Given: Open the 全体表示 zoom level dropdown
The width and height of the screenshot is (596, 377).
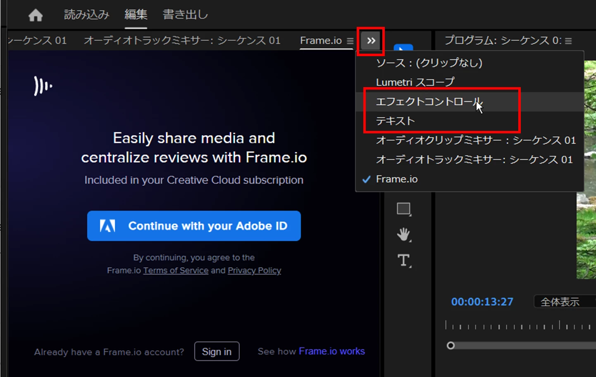Looking at the screenshot, I should (565, 302).
